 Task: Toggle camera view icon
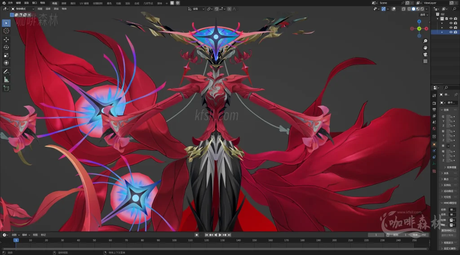pyautogui.click(x=425, y=54)
